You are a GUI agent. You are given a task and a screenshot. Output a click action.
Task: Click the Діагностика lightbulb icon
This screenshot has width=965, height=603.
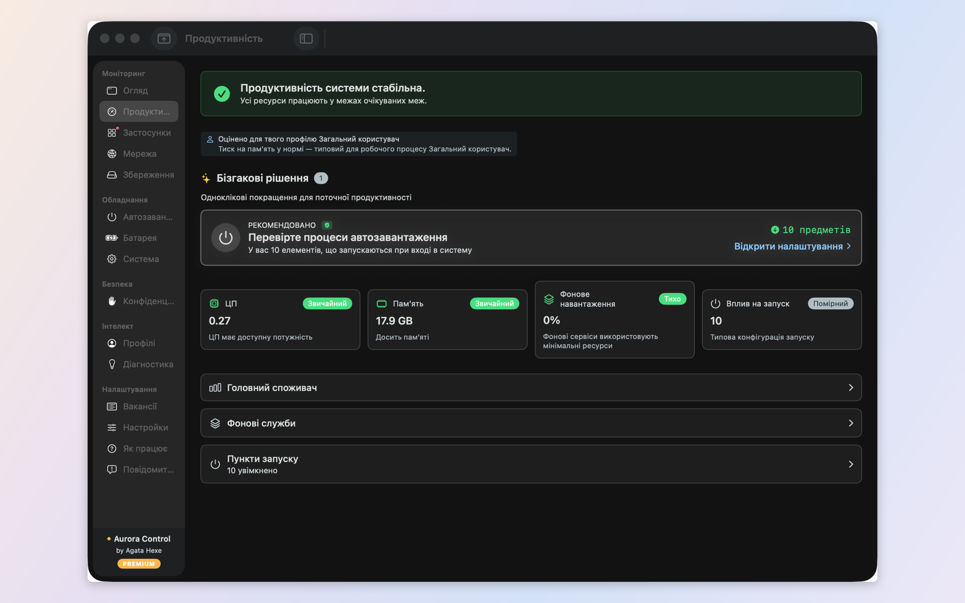click(112, 364)
